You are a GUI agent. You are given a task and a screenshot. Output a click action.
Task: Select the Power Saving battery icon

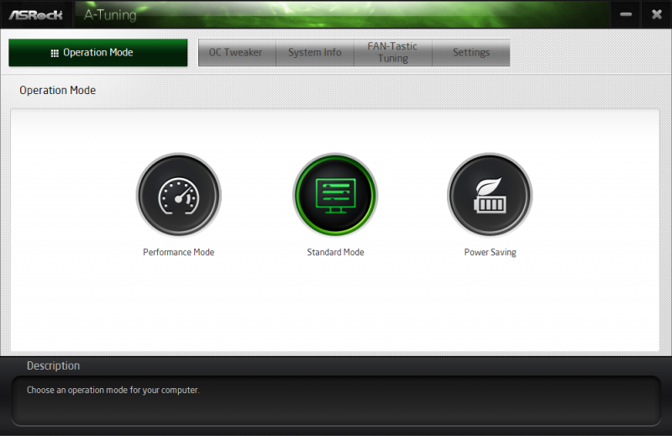click(490, 195)
